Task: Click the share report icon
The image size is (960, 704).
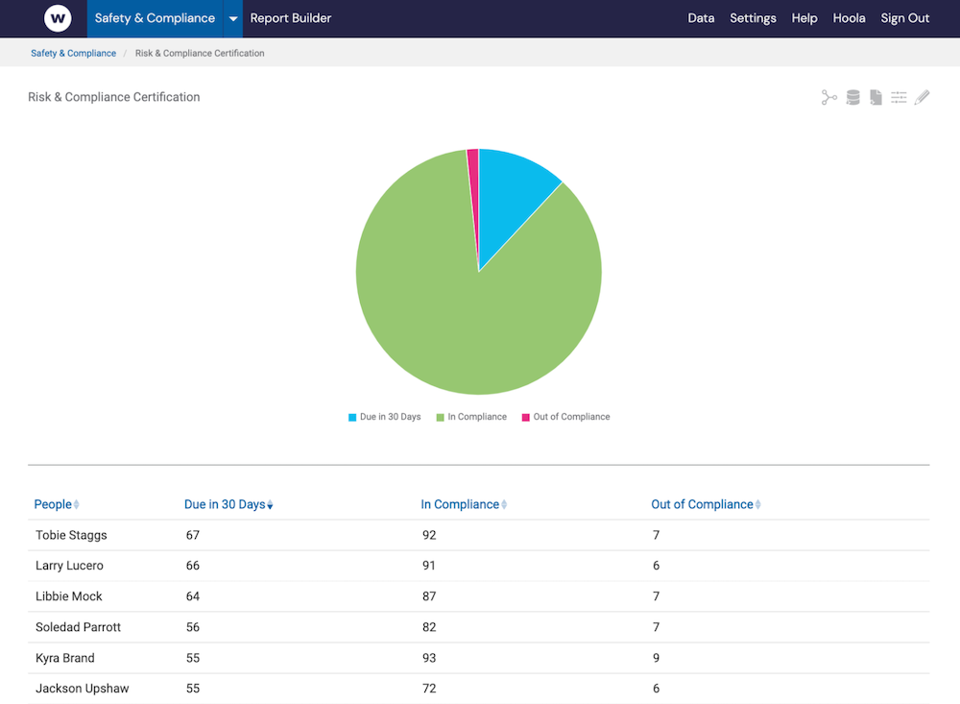Action: 829,96
